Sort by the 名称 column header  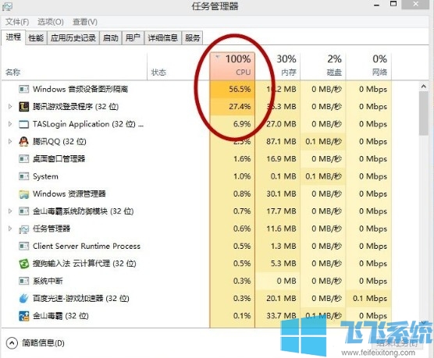pyautogui.click(x=74, y=66)
